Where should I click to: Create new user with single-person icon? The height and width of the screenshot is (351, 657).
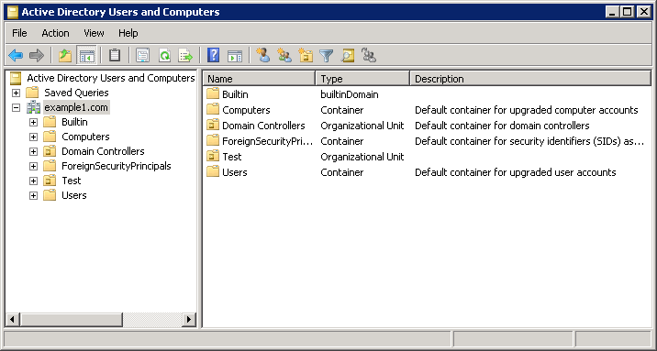pos(263,55)
